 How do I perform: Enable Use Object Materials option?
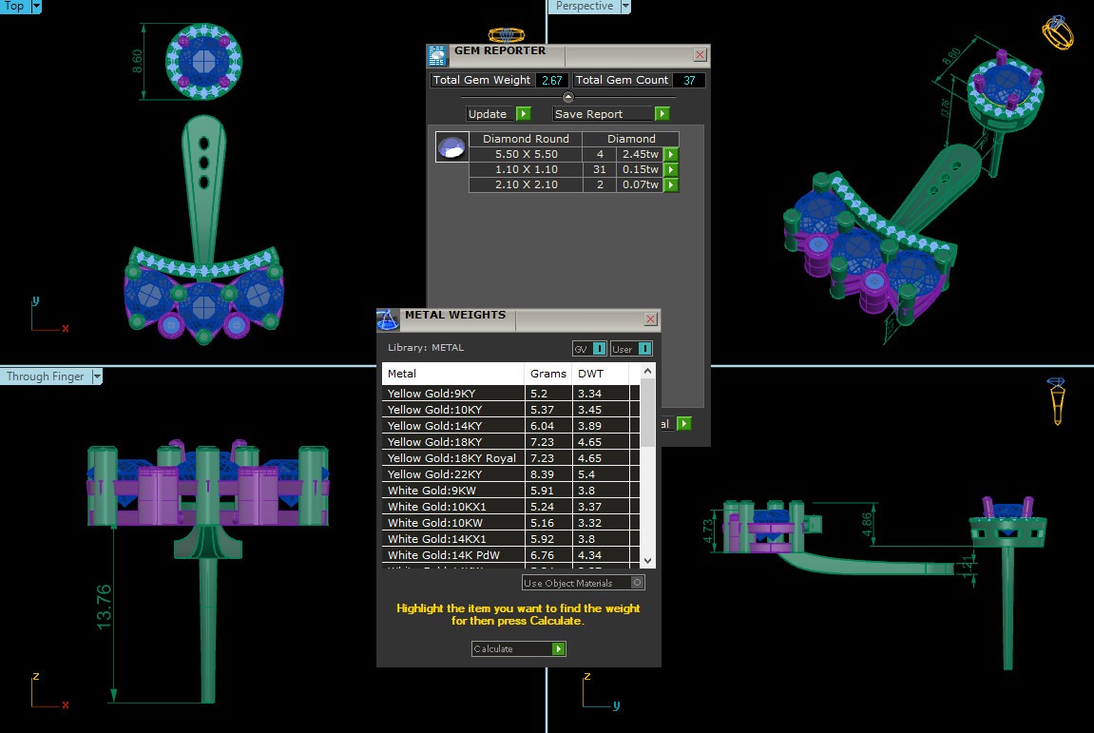[638, 583]
